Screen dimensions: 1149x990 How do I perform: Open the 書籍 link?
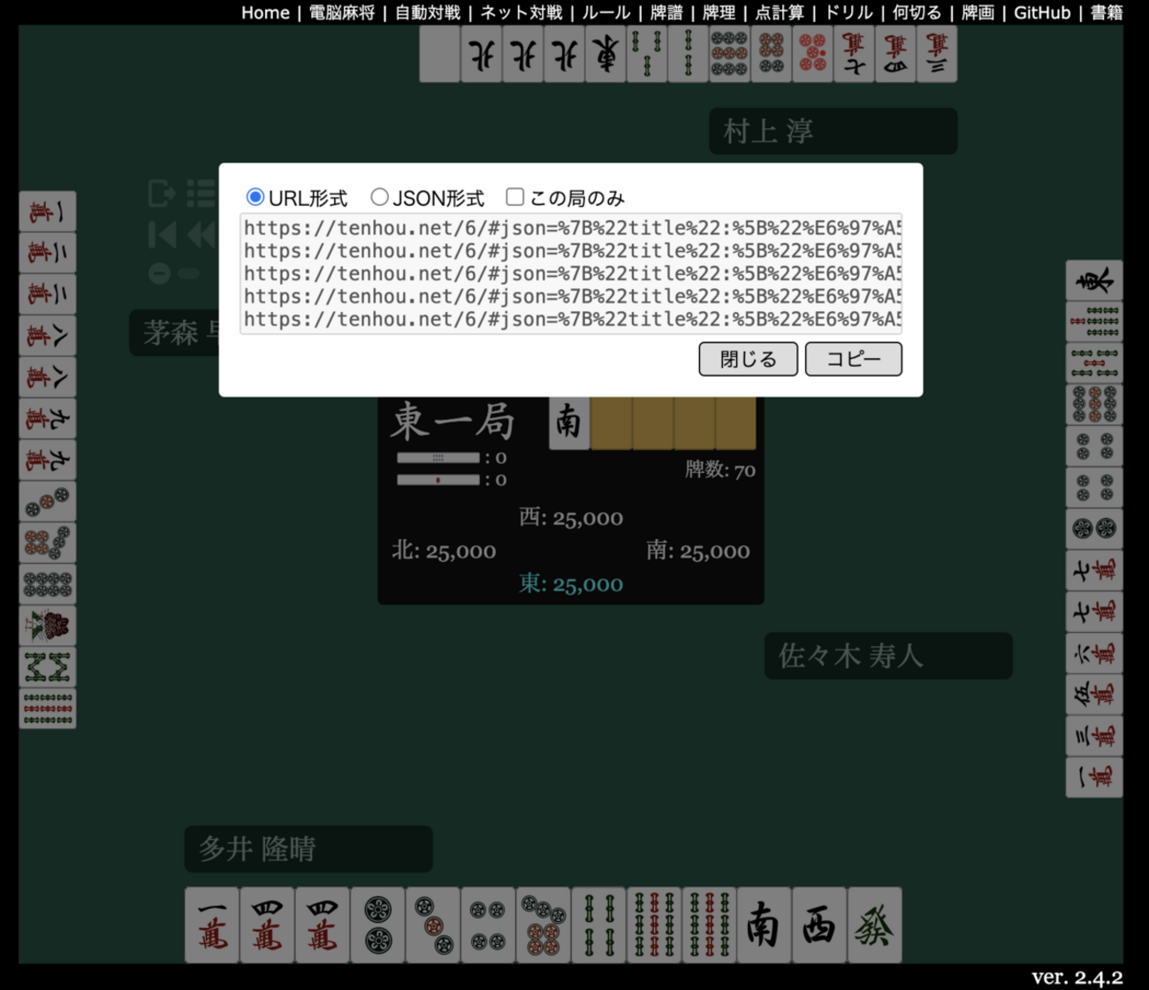[x=1107, y=12]
